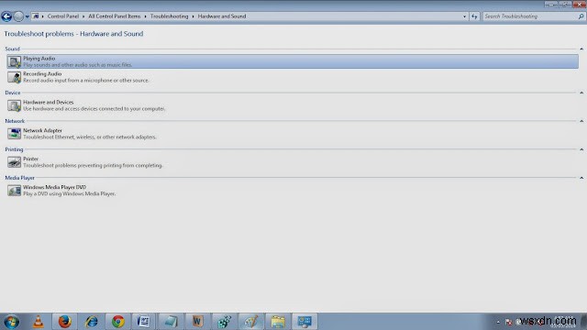Open Microsoft Word from the taskbar
587x330 pixels.
tap(143, 322)
